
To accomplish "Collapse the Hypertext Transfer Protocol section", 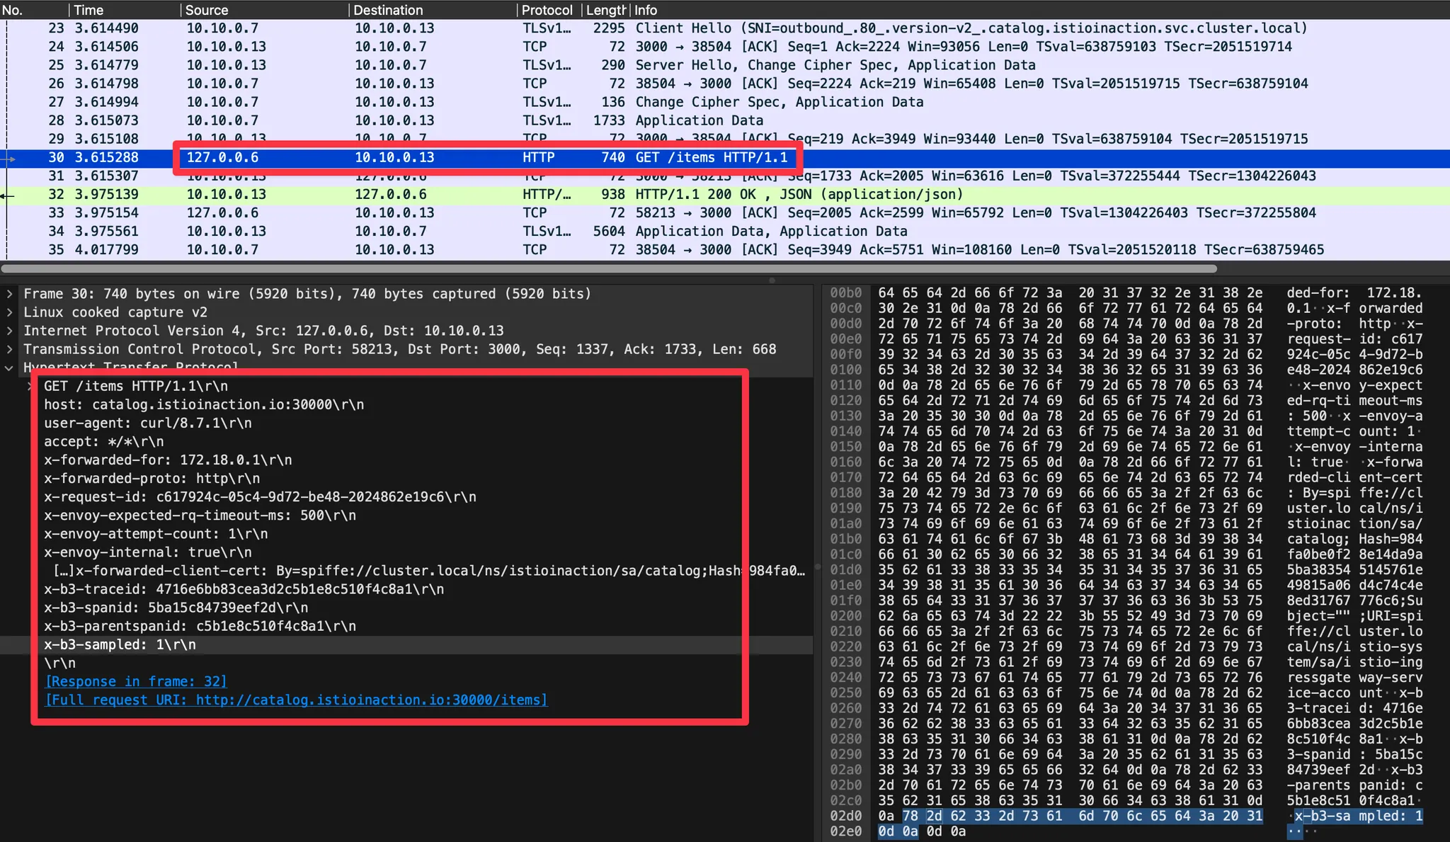I will (9, 368).
